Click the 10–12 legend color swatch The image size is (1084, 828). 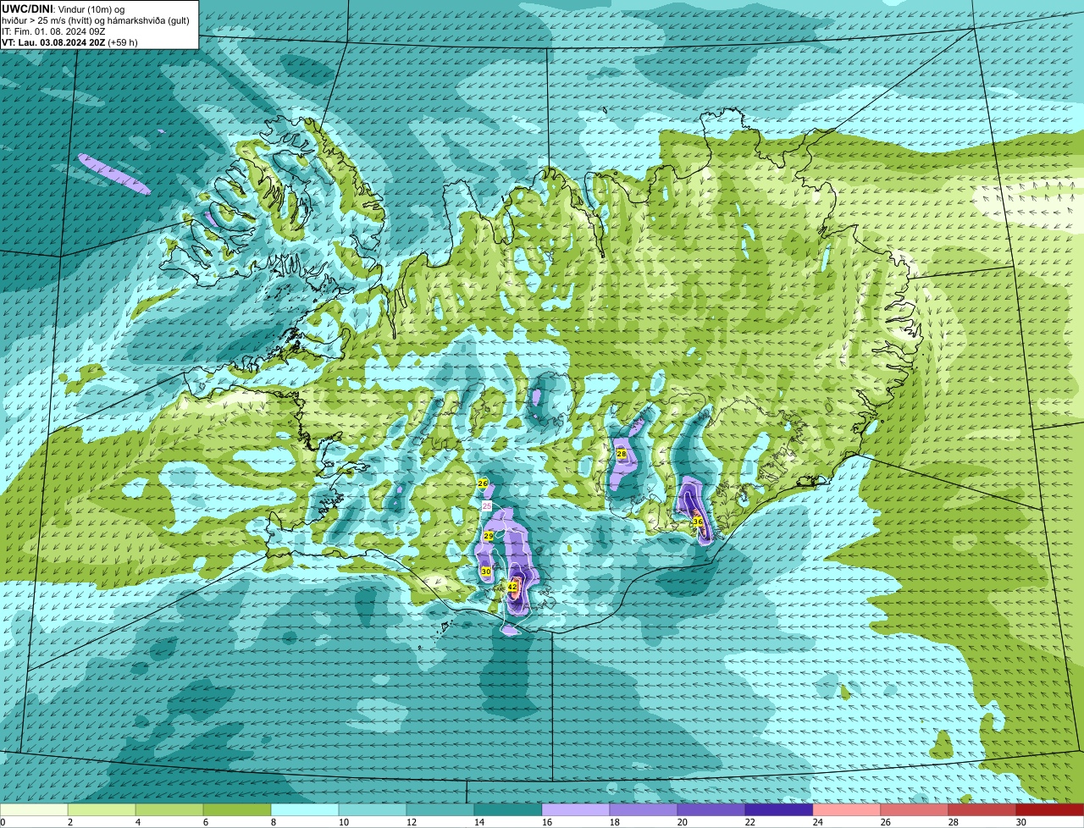tap(373, 809)
